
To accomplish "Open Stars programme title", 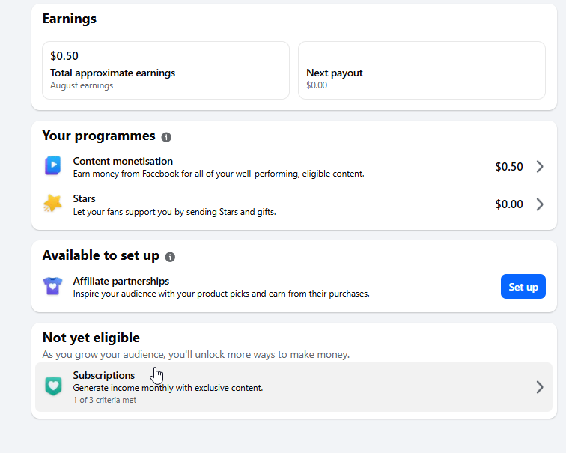I will pos(84,199).
